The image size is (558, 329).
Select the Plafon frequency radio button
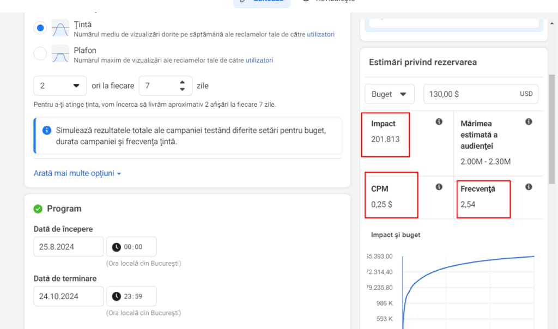[x=40, y=54]
